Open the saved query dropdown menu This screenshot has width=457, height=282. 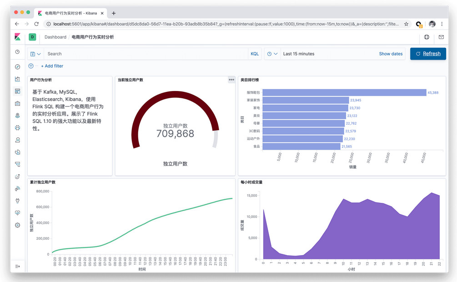pyautogui.click(x=35, y=54)
